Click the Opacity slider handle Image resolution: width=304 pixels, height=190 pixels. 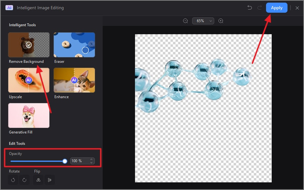click(65, 161)
